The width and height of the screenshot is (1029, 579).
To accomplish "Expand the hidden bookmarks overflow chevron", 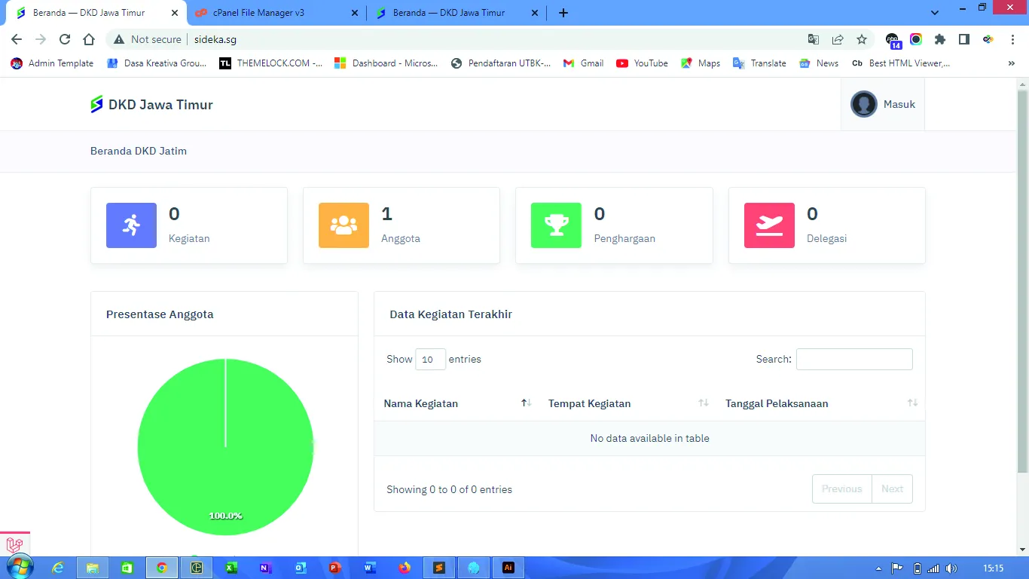I will click(x=1012, y=63).
